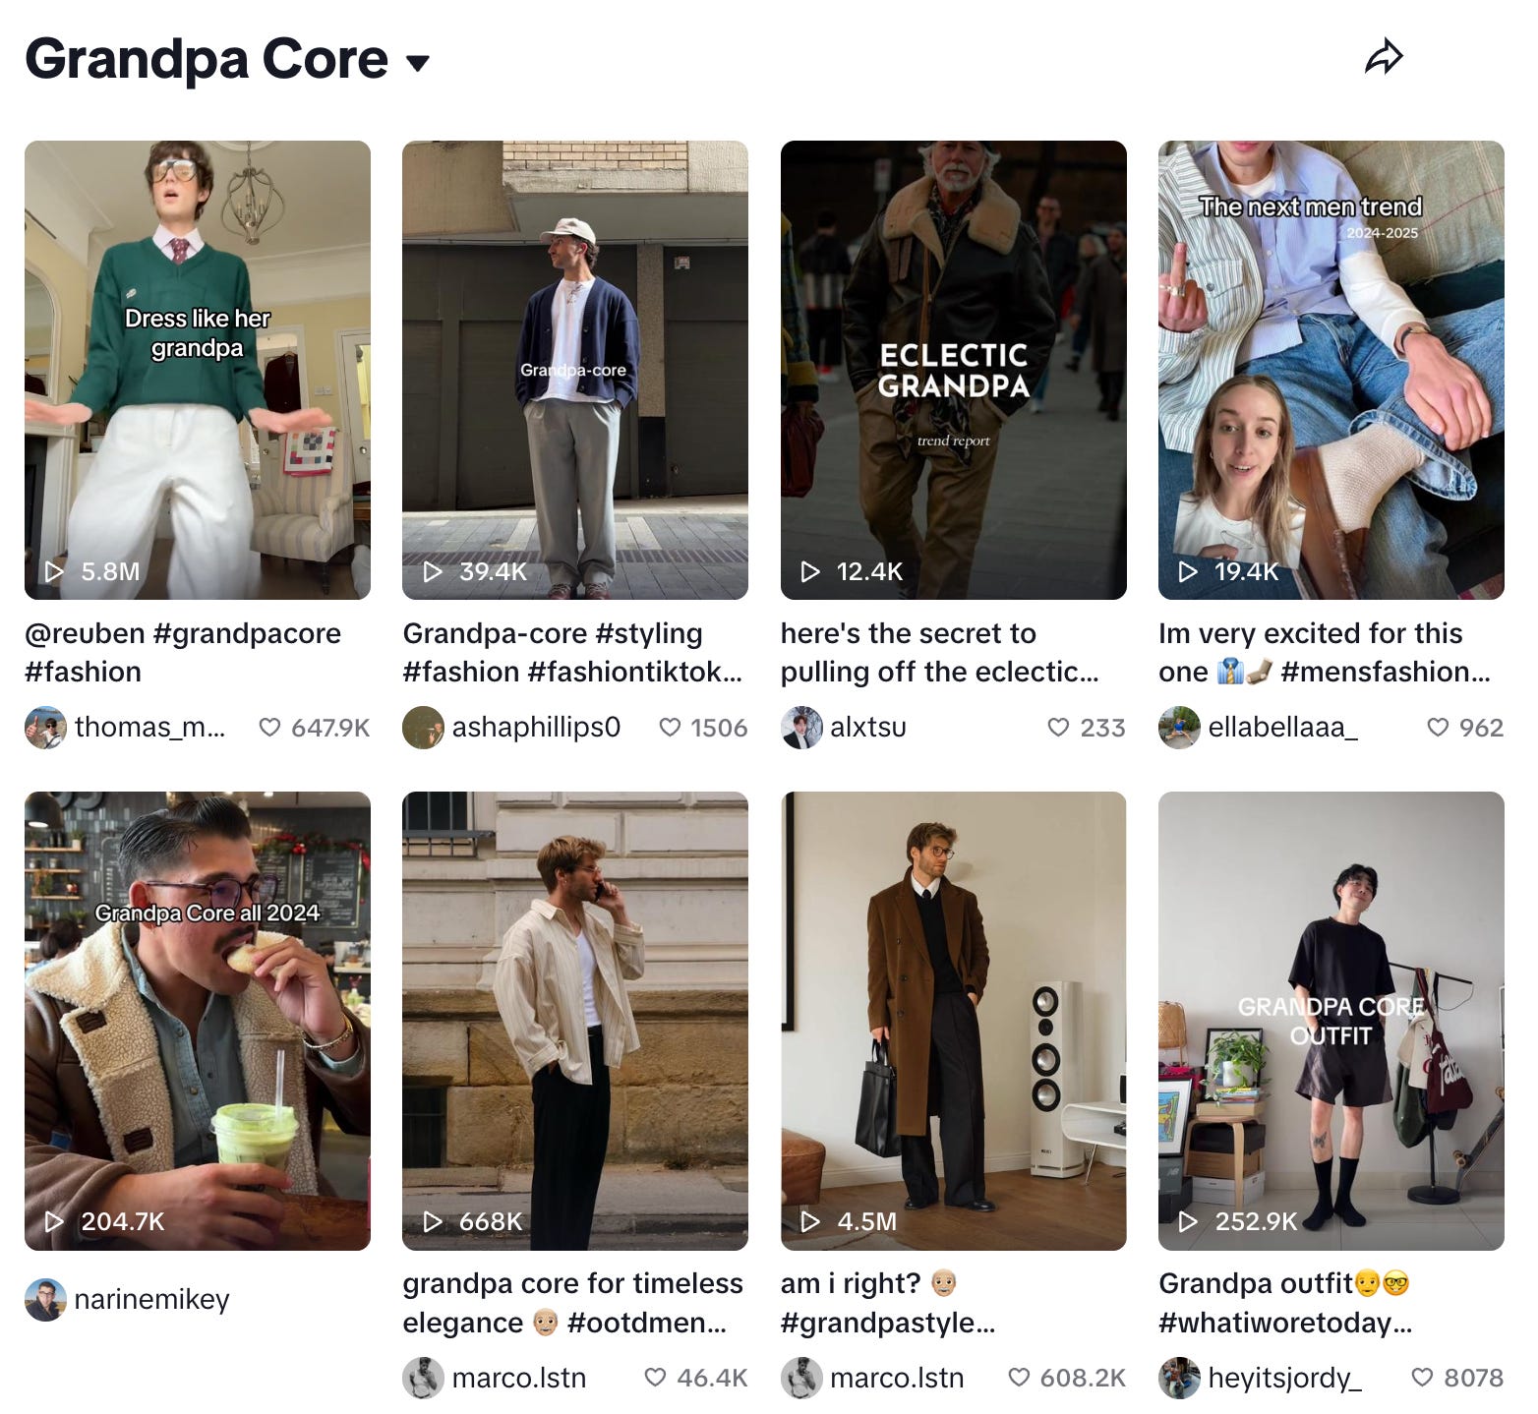Image resolution: width=1538 pixels, height=1414 pixels.
Task: Click the share arrow icon
Action: coord(1384,58)
